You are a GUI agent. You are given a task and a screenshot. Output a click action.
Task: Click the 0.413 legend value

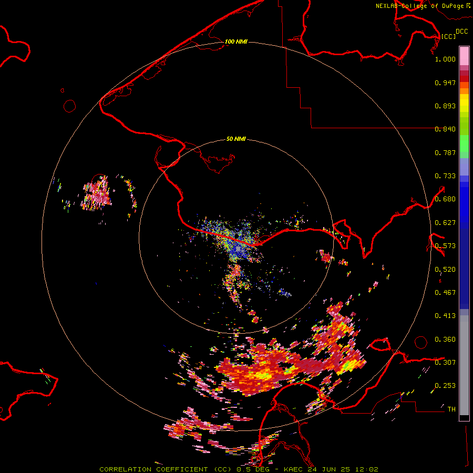(445, 316)
